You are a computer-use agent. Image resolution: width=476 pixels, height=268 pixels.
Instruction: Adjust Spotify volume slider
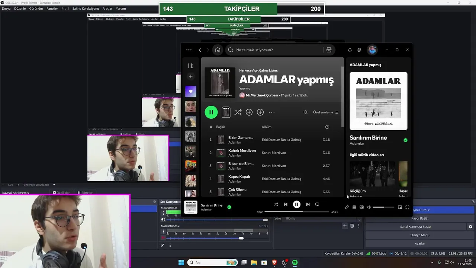pyautogui.click(x=383, y=207)
